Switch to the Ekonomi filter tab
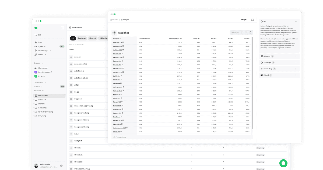Viewport: 323px width, 170px height. point(93,38)
